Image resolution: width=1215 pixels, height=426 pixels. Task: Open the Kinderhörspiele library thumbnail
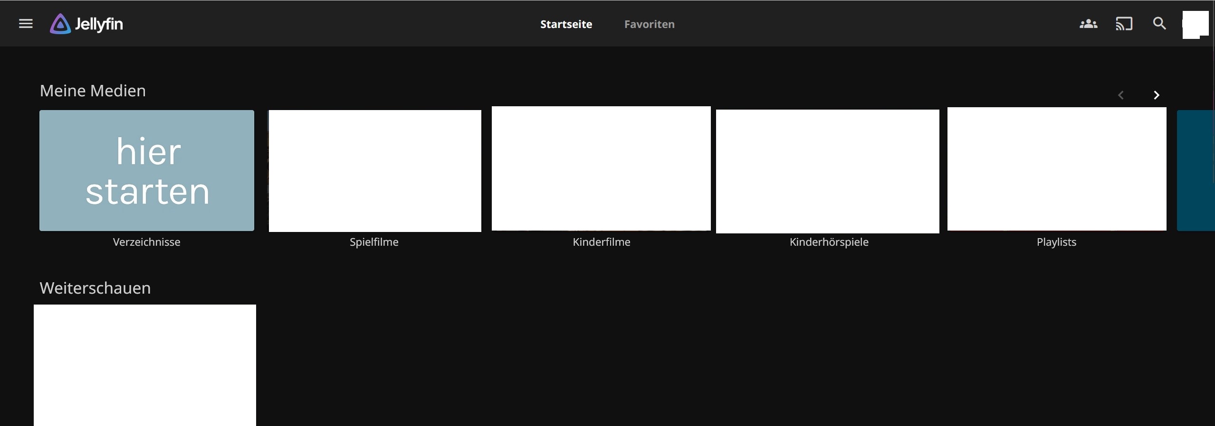[x=827, y=171]
